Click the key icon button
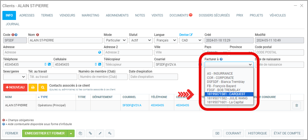 (x=110, y=133)
